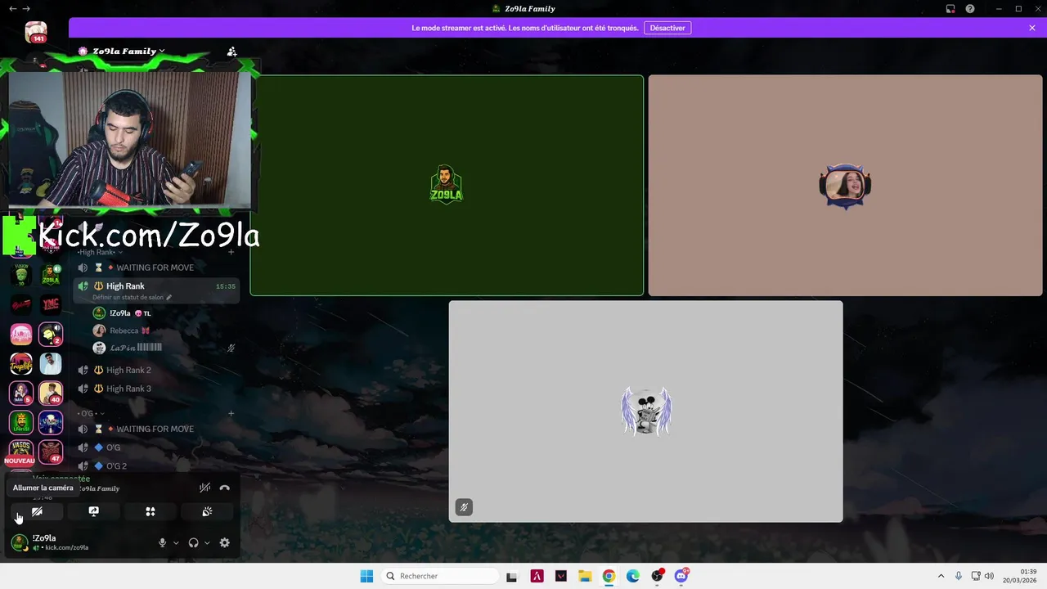Join High Rank 3 voice channel

pos(155,389)
